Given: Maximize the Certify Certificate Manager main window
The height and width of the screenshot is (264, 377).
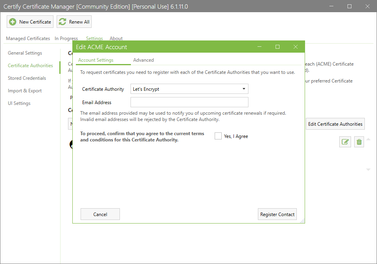Looking at the screenshot, I should pos(349,6).
